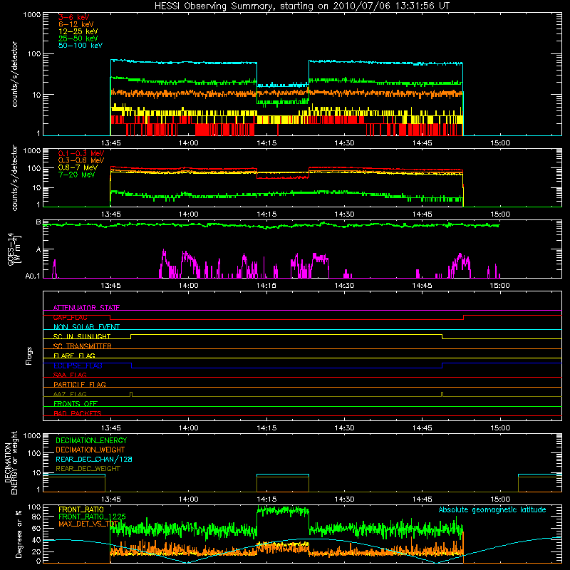Select the 3-6 keV legend label
This screenshot has height=570, width=570.
[73, 17]
